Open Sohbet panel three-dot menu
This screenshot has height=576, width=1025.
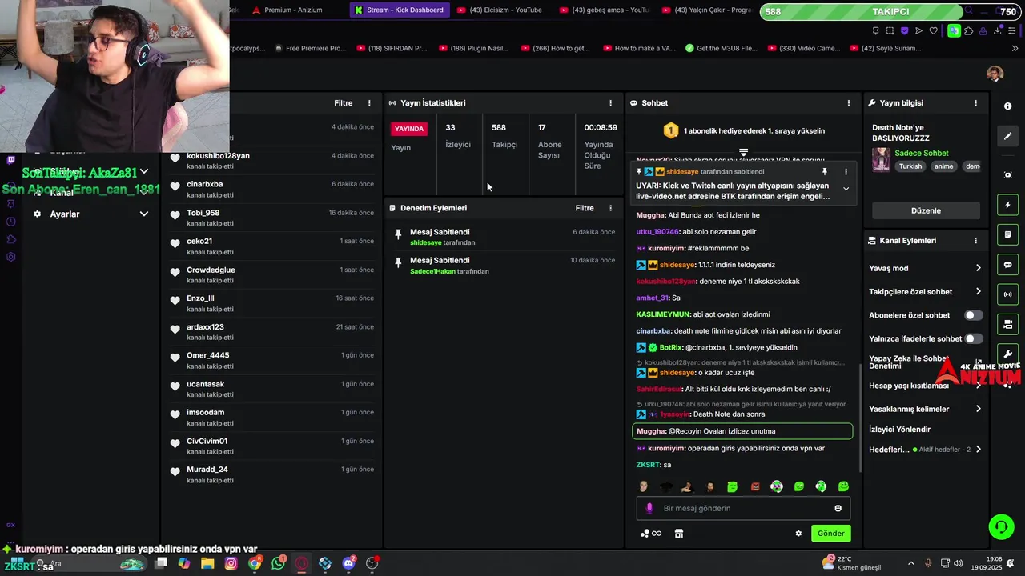click(x=849, y=103)
